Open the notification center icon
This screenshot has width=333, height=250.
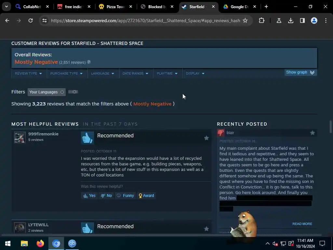322,243
